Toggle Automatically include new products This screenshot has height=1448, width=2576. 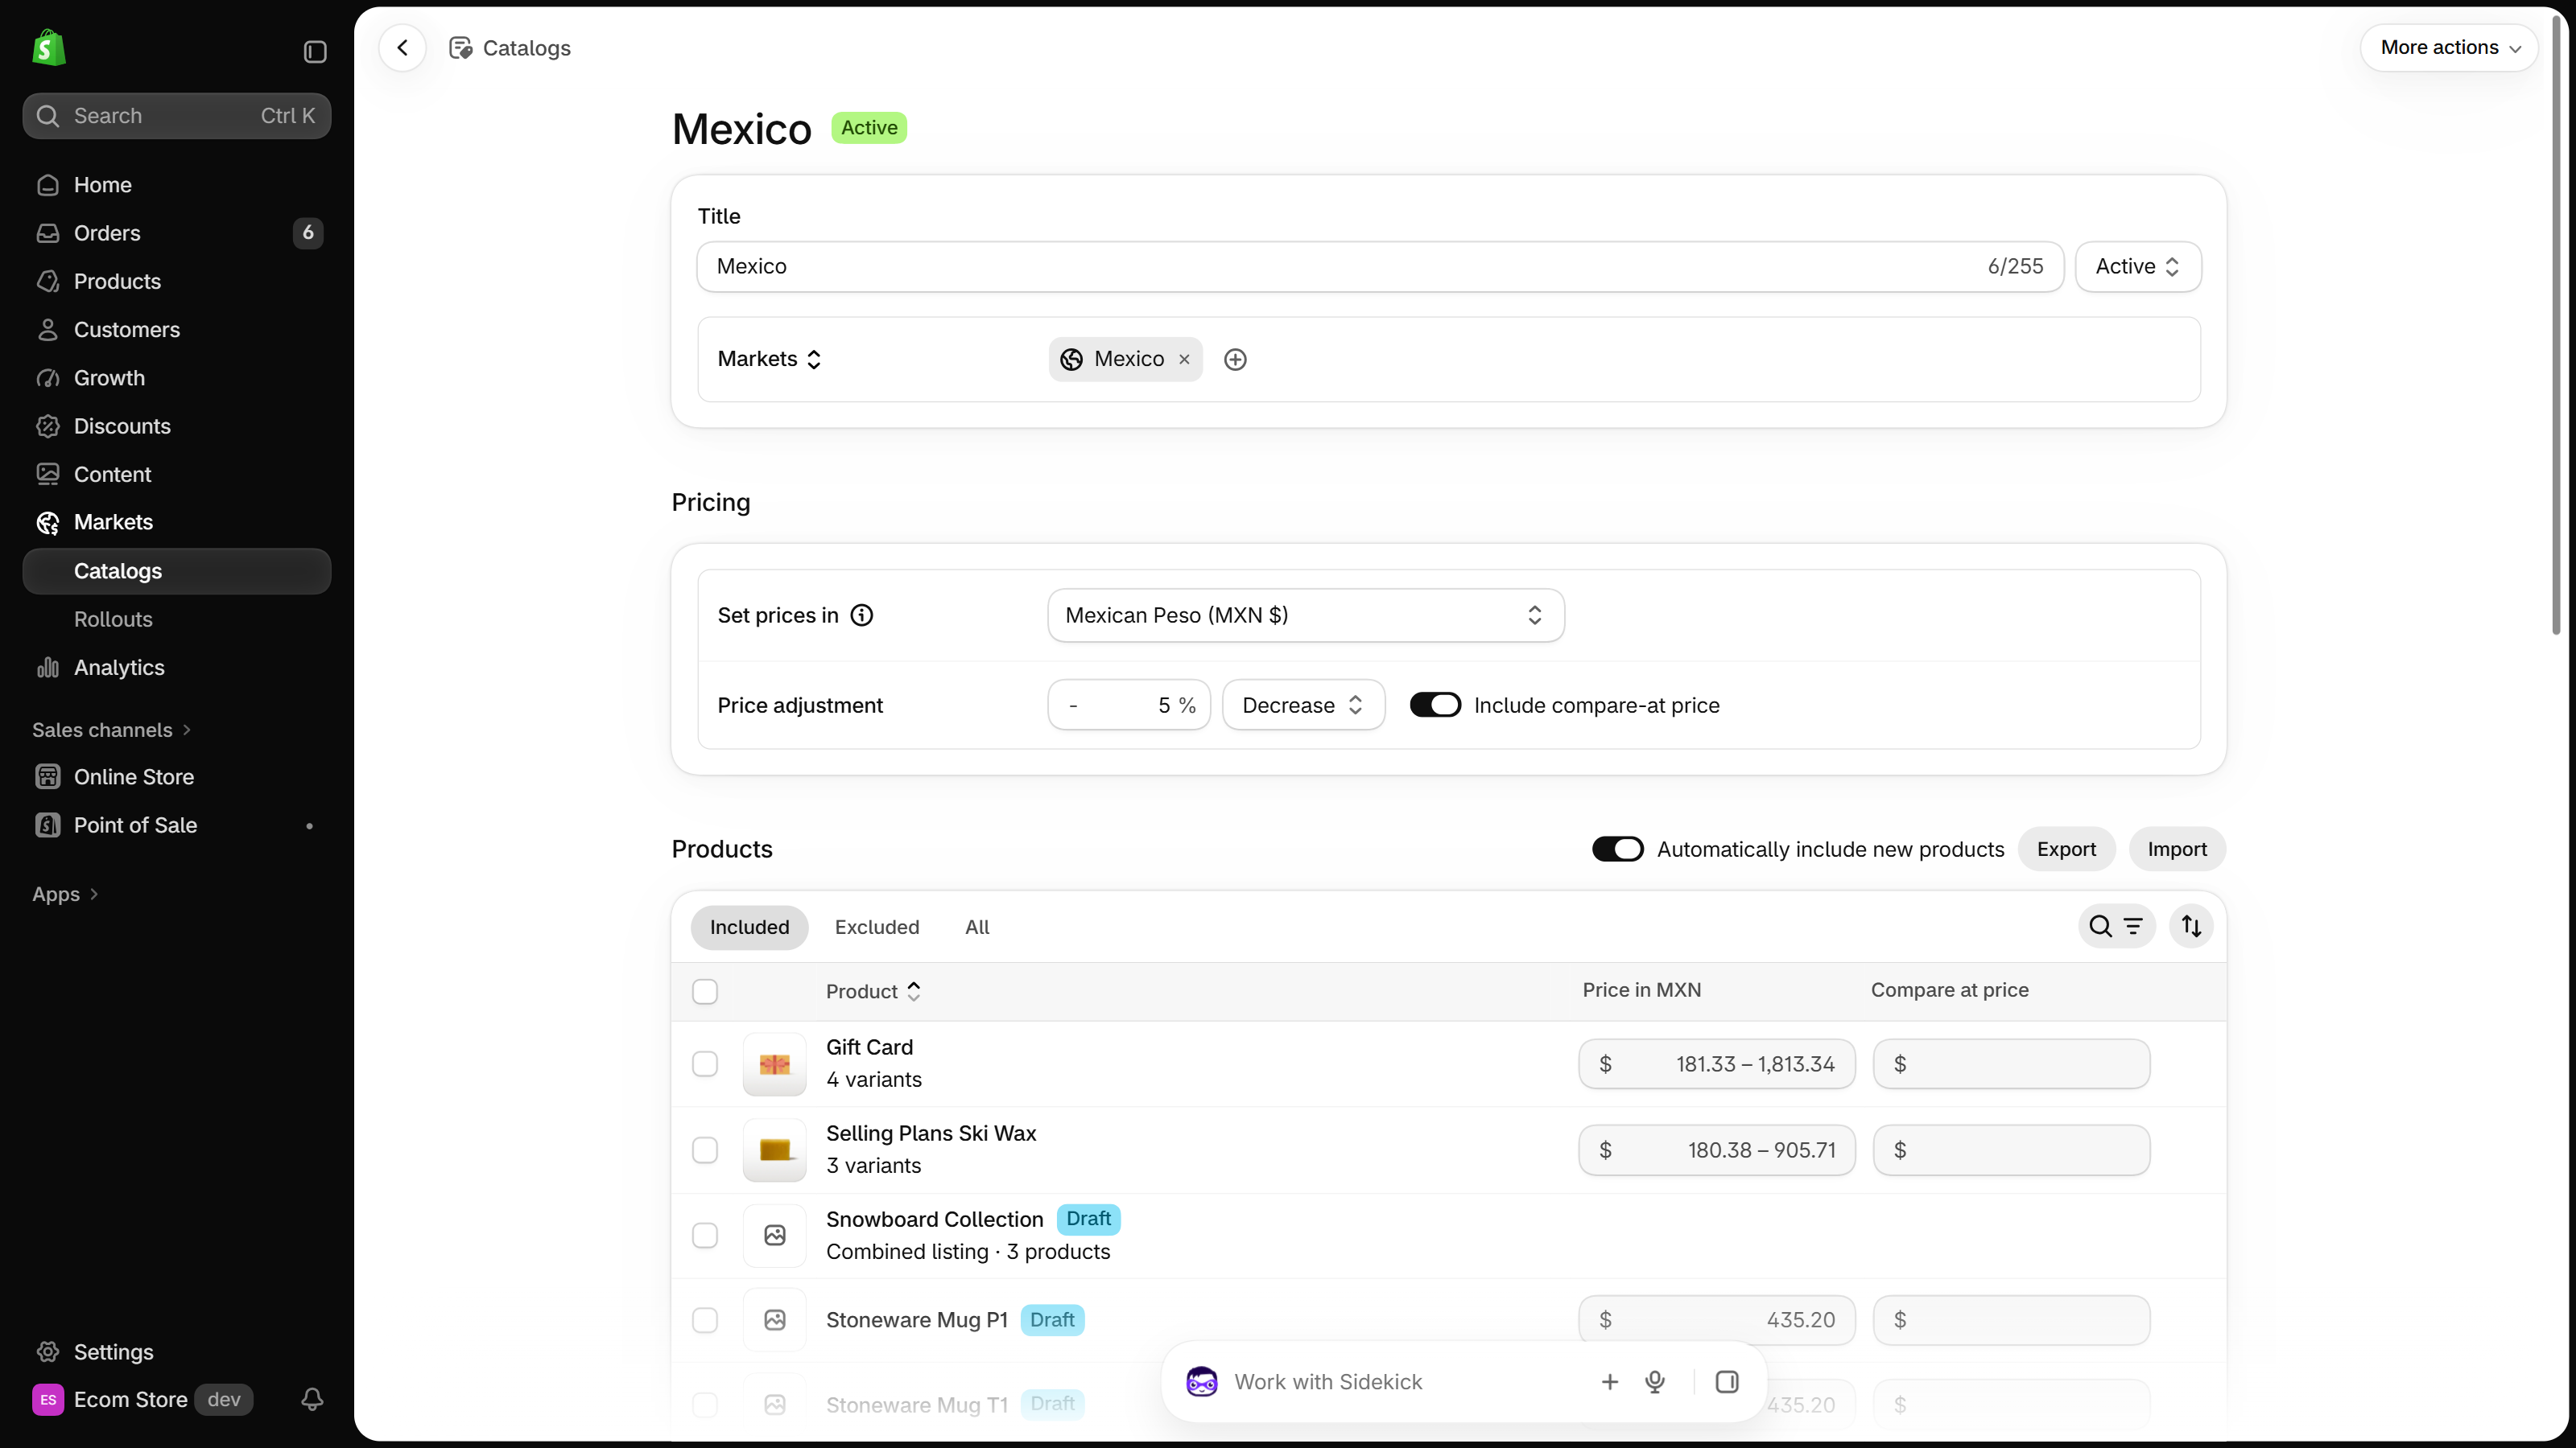(x=1617, y=849)
